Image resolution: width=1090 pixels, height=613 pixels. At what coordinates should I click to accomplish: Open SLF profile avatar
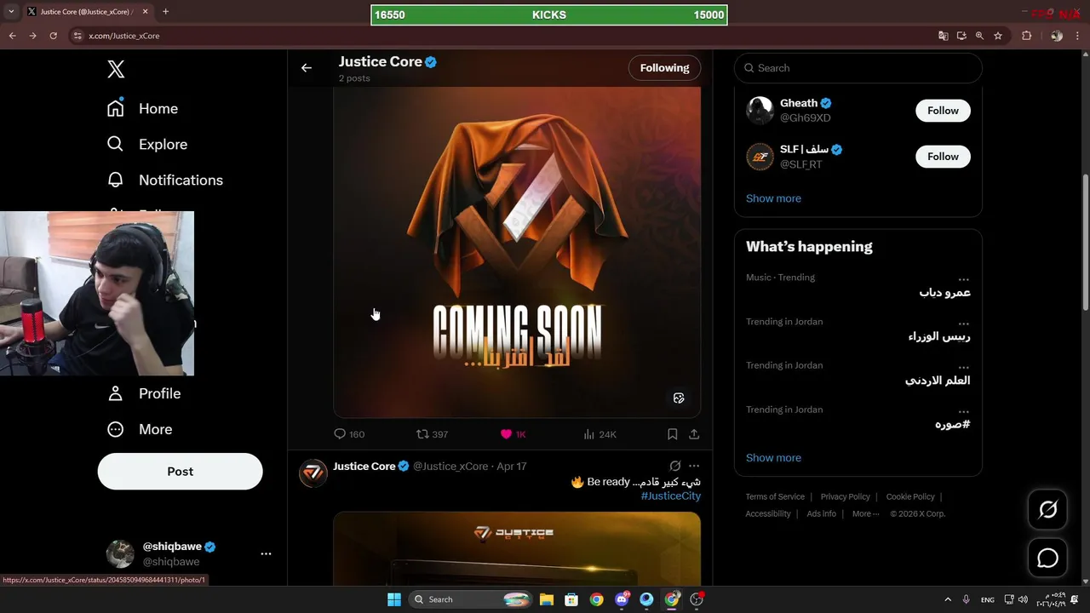tap(760, 157)
